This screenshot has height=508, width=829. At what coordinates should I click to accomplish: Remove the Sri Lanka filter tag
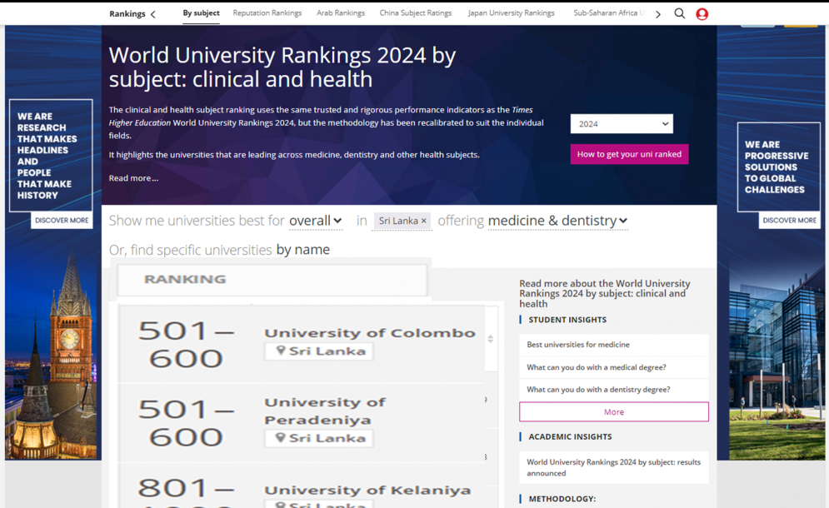pos(423,221)
